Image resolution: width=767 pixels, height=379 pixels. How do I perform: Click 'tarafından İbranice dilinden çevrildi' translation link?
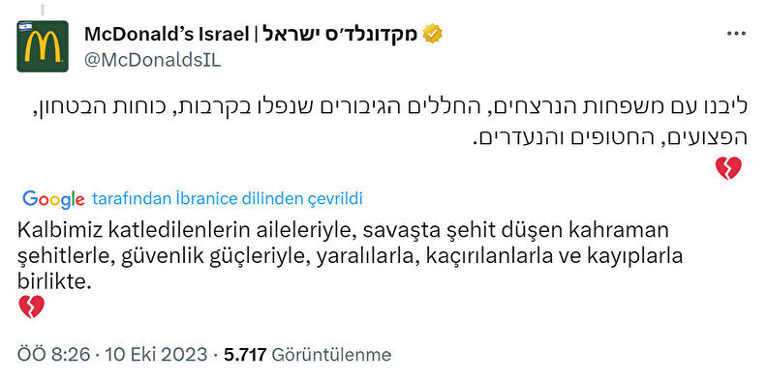click(x=228, y=199)
